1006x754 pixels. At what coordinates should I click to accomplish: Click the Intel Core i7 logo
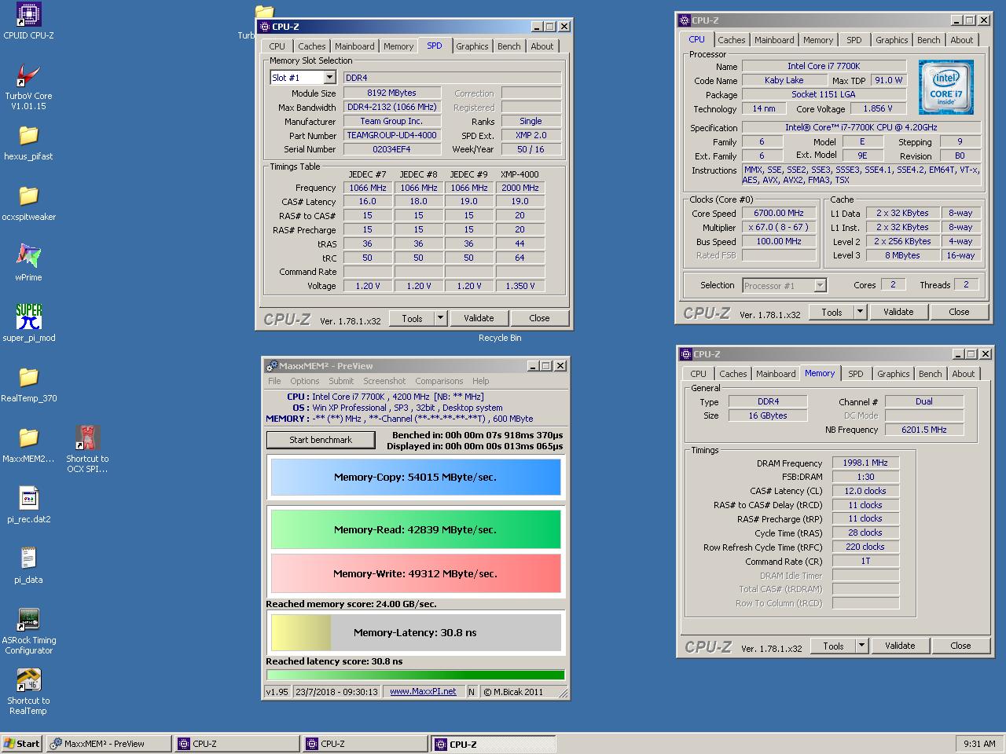946,86
